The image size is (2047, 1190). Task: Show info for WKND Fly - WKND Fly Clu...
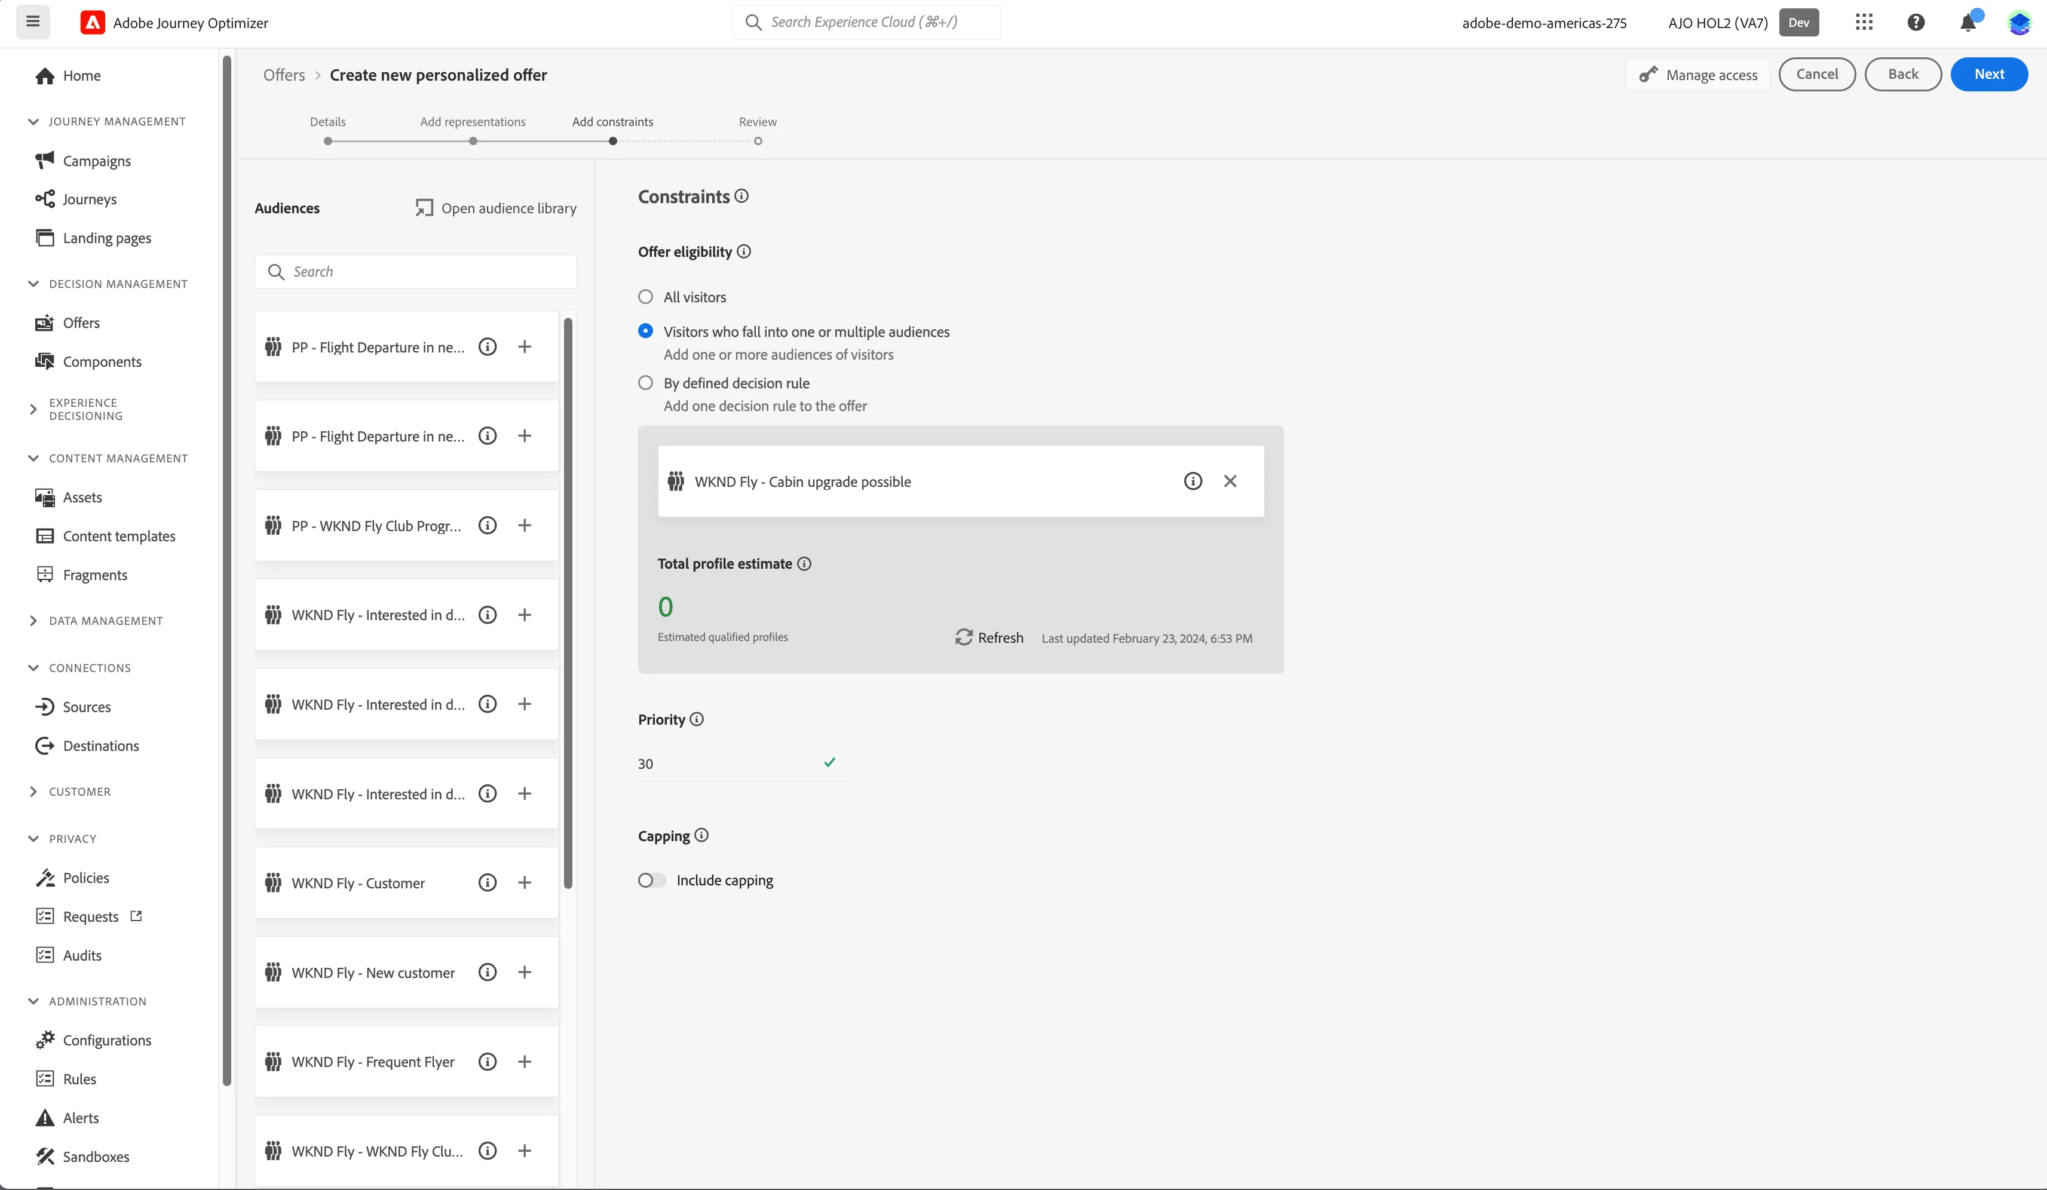(488, 1150)
